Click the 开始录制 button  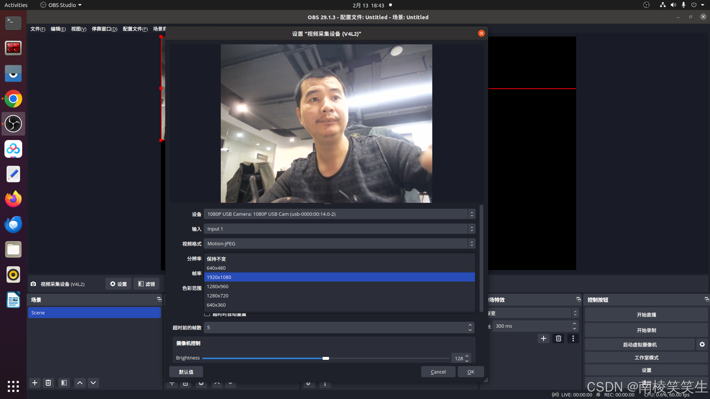click(646, 330)
